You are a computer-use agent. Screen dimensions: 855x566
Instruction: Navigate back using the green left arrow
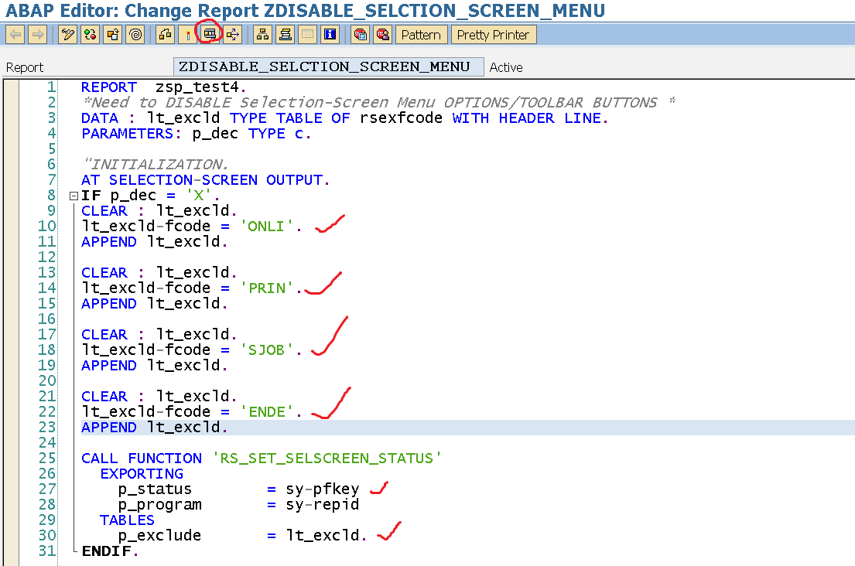13,34
